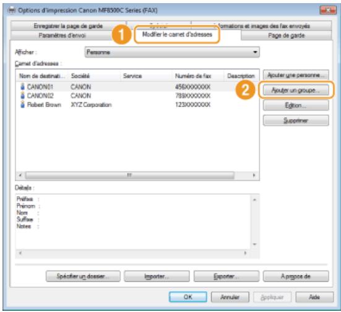Sort by Société column header
The width and height of the screenshot is (341, 312).
click(x=94, y=76)
